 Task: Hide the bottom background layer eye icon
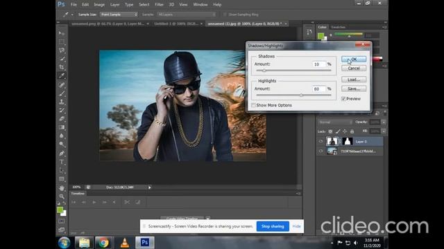click(321, 151)
